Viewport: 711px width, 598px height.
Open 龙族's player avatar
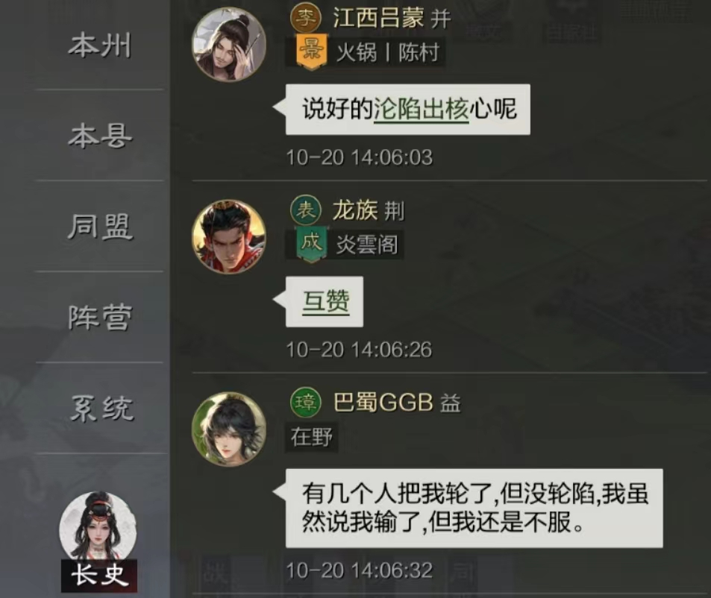(229, 237)
